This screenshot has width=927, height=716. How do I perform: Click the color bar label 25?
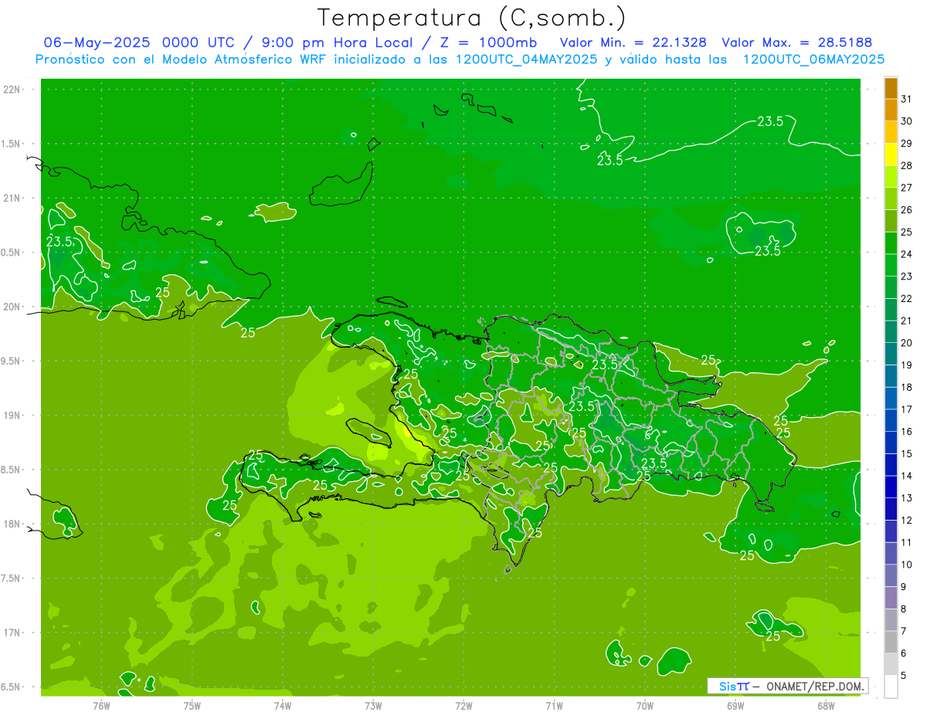click(x=906, y=232)
